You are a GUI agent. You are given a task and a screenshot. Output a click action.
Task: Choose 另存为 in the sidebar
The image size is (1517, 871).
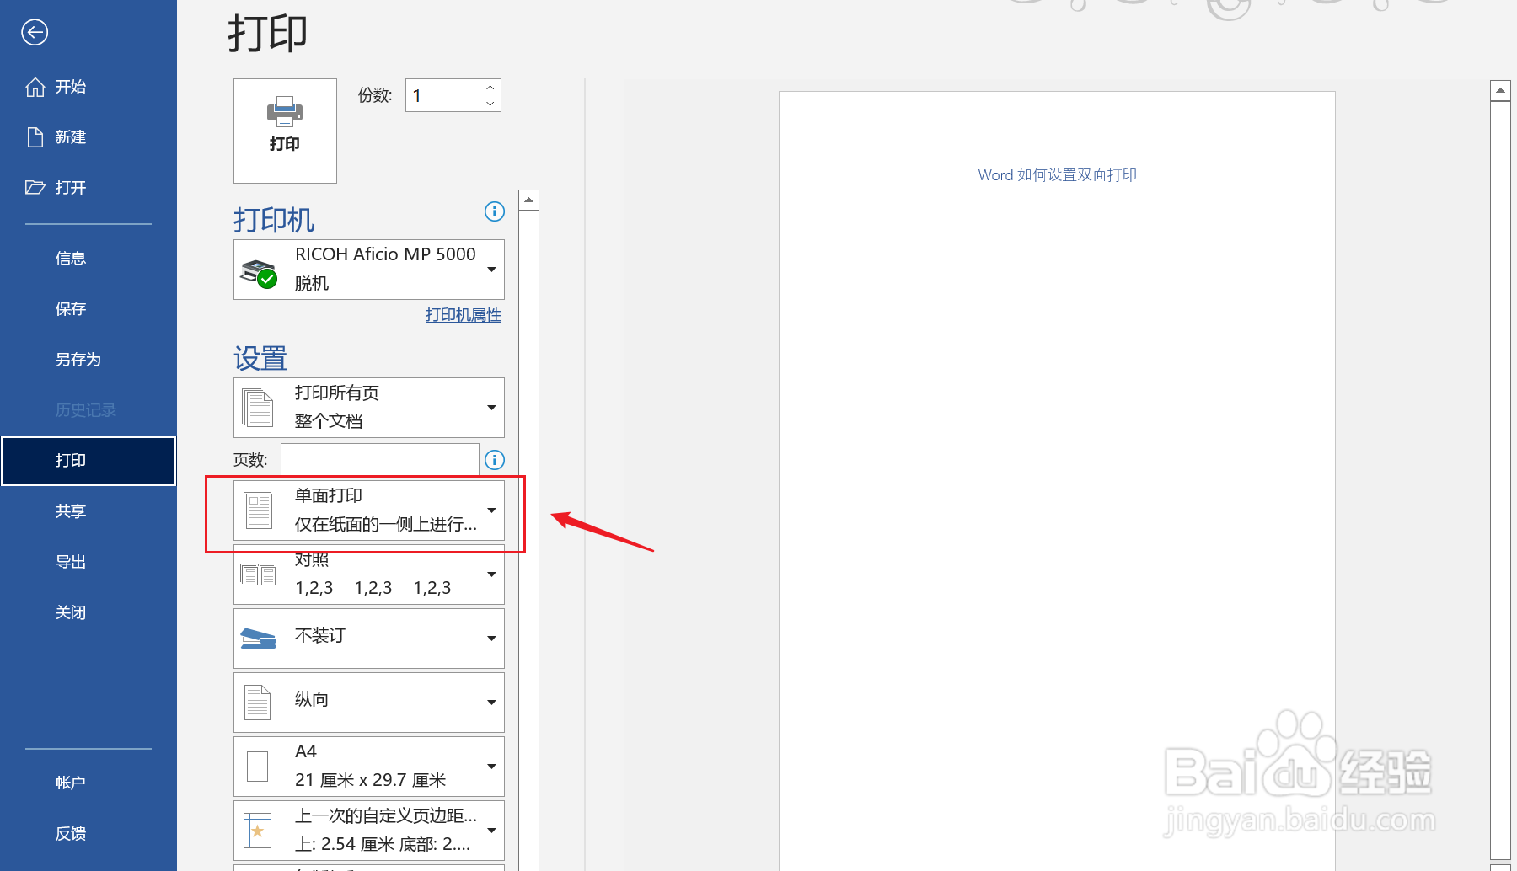[x=78, y=360]
